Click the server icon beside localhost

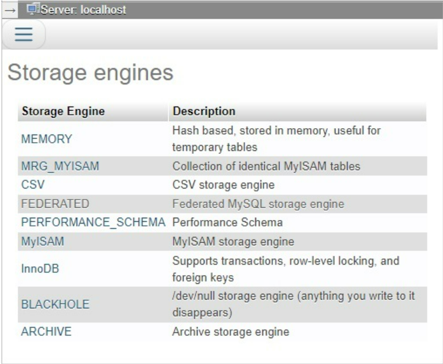(x=33, y=9)
